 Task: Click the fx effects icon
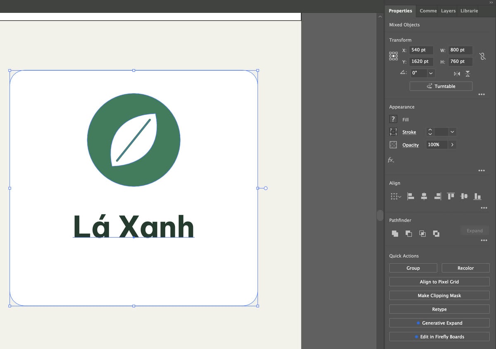click(x=391, y=160)
